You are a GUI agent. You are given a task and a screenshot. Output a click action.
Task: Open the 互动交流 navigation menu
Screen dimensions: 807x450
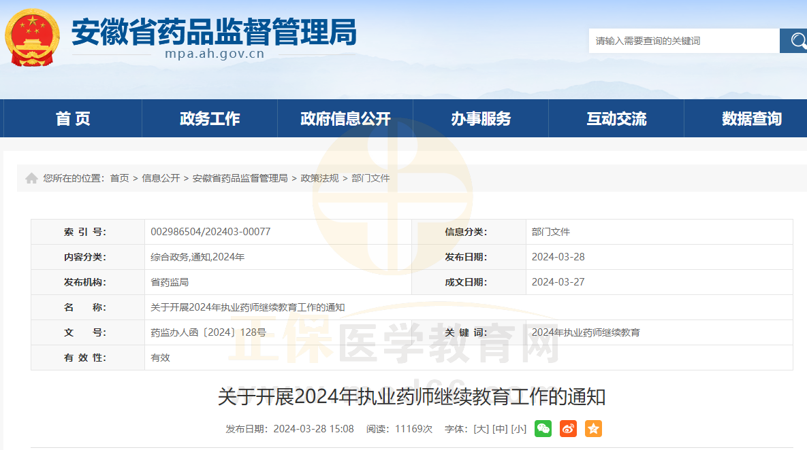pyautogui.click(x=616, y=119)
